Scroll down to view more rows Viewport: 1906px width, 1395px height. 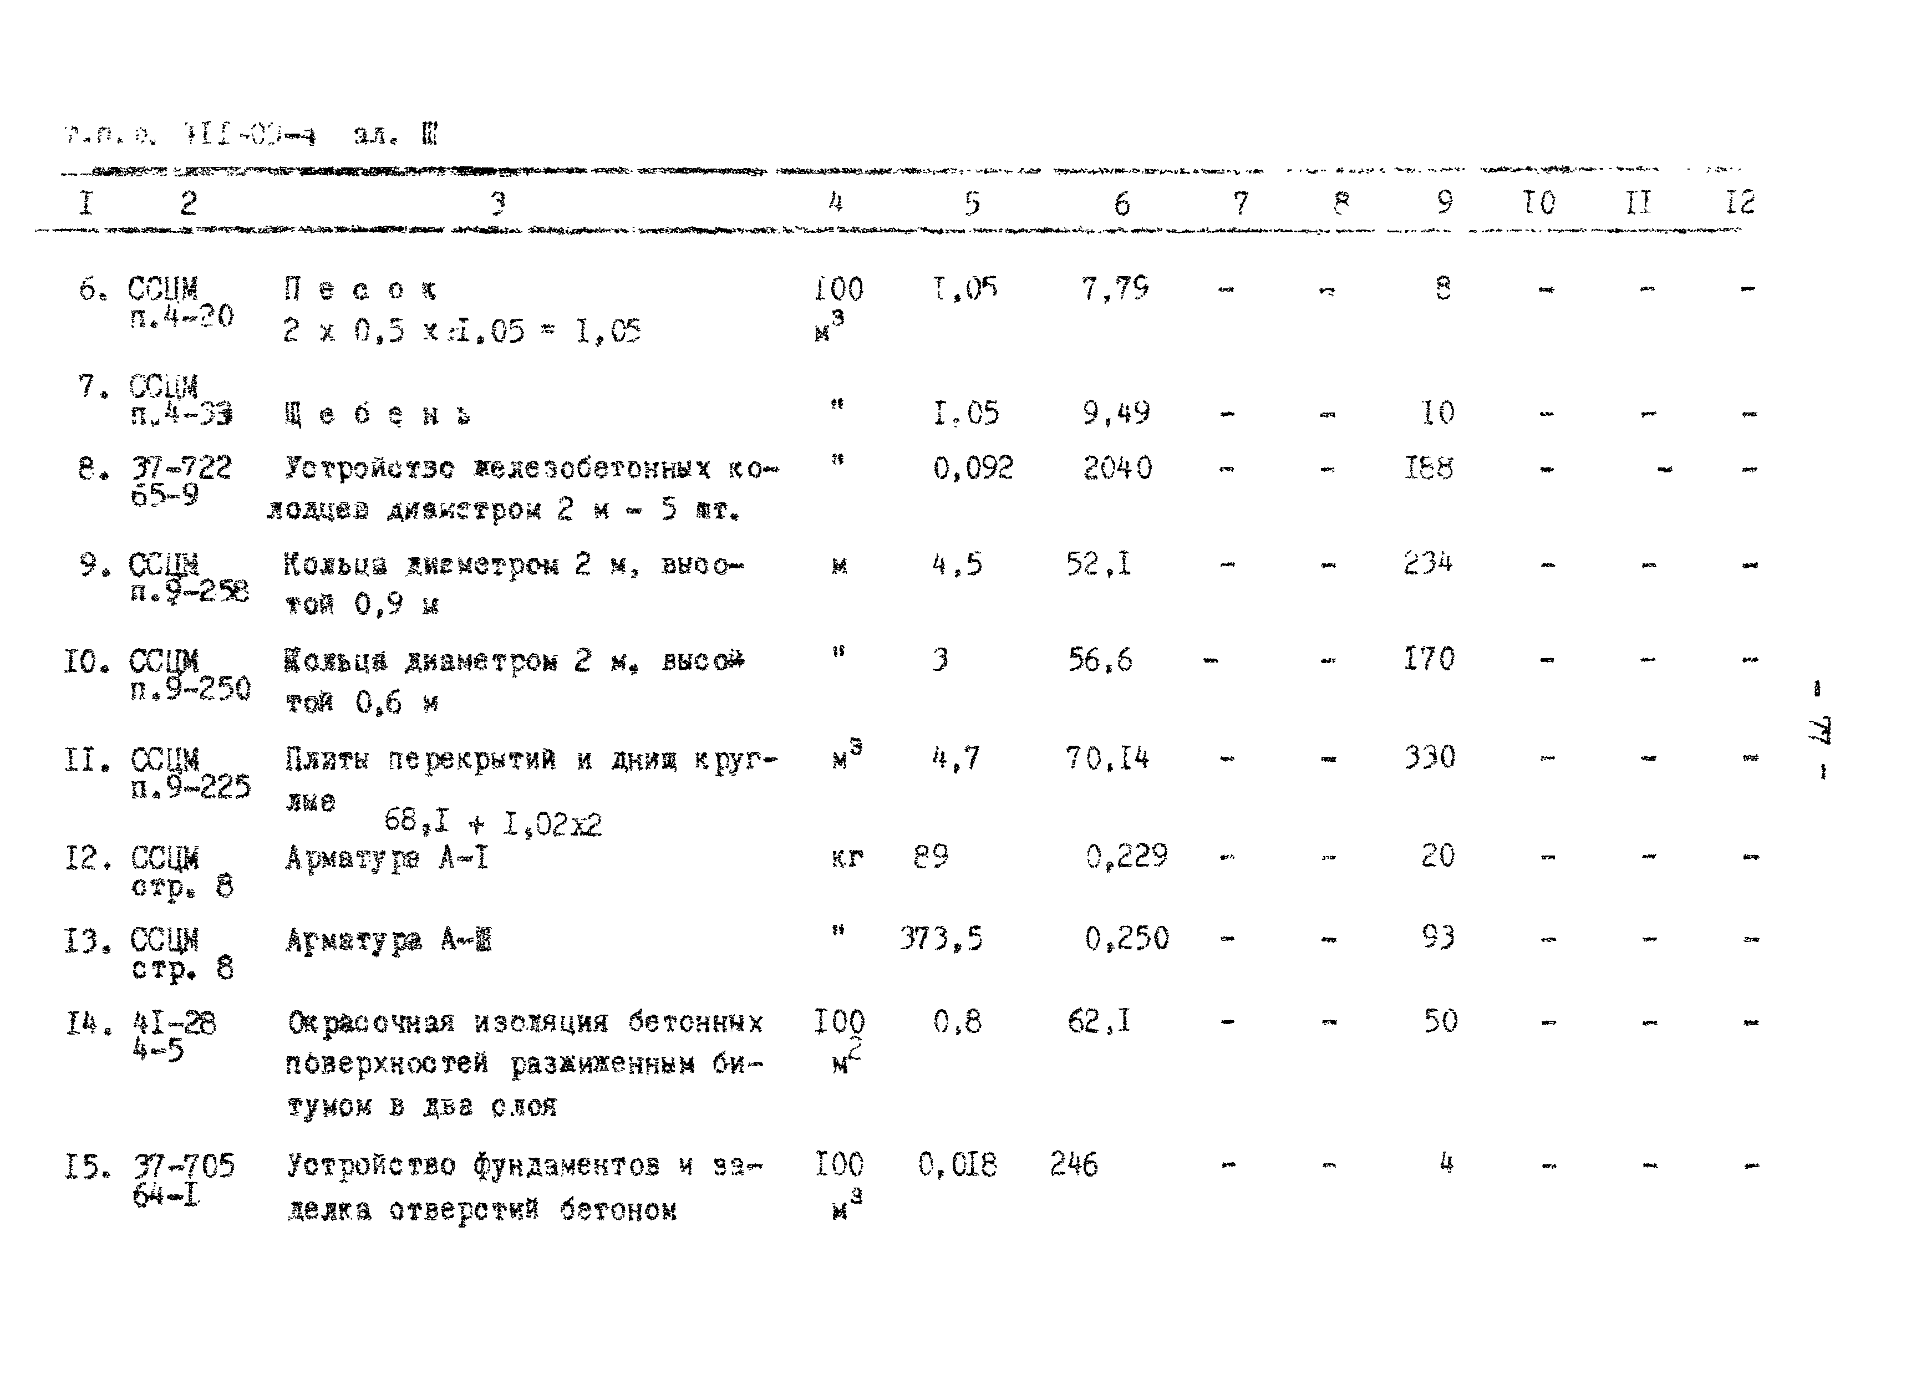click(x=953, y=1331)
